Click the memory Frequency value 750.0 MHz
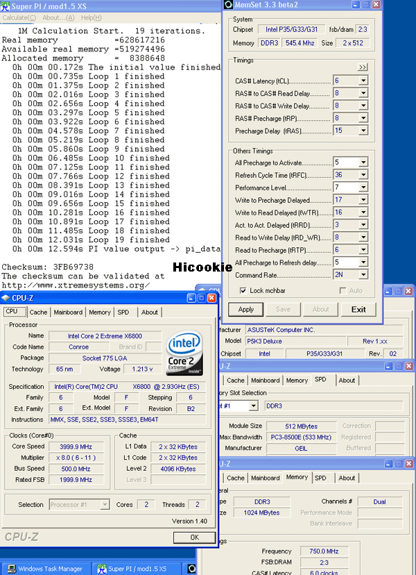This screenshot has height=575, width=416. tap(324, 551)
